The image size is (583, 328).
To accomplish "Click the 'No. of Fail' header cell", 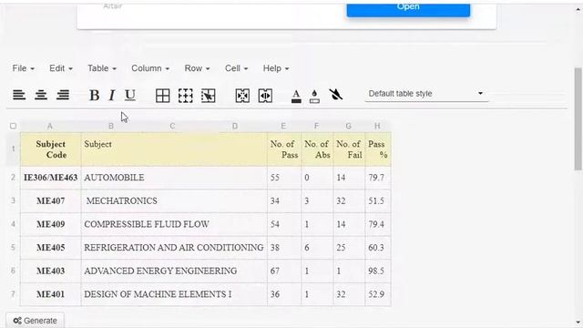I will click(349, 149).
